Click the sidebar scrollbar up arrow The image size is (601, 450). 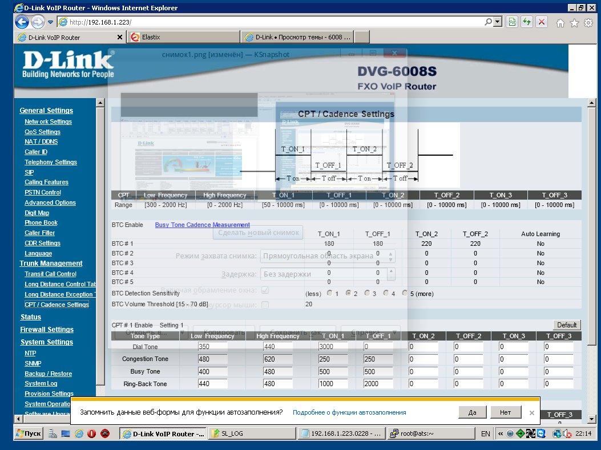click(x=100, y=103)
